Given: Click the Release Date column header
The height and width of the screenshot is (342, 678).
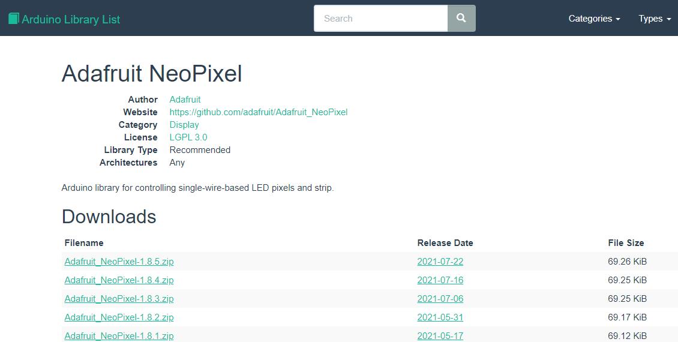Looking at the screenshot, I should pyautogui.click(x=445, y=243).
